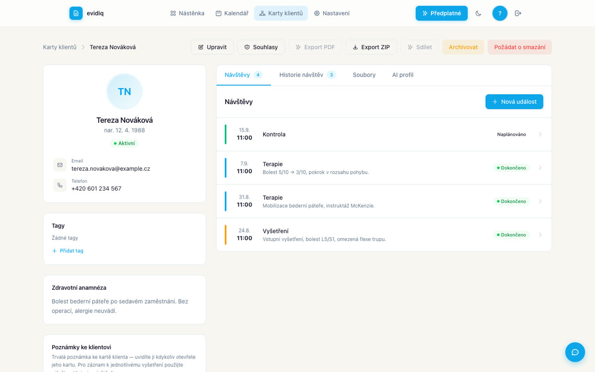This screenshot has width=595, height=372.
Task: Click the TN avatar circle
Action: coord(125,92)
